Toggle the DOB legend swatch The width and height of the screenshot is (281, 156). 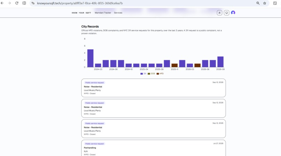pos(149,74)
